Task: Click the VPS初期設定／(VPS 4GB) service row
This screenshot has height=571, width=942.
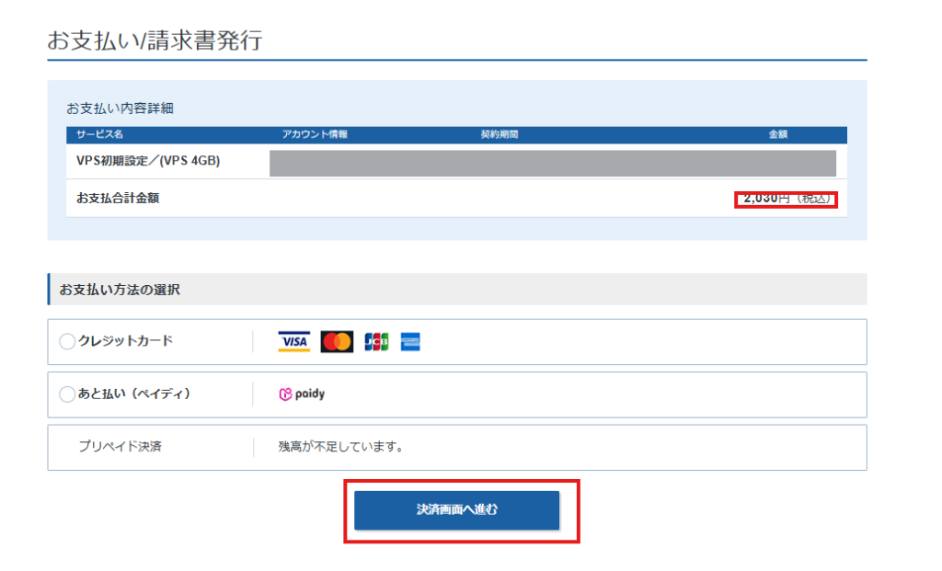Action: click(x=148, y=162)
